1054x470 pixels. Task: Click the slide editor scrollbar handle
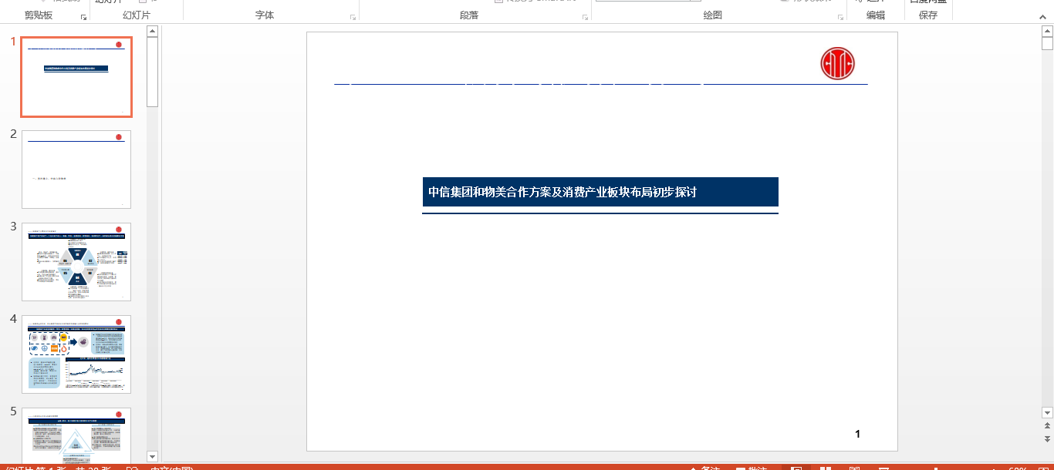(x=1047, y=44)
